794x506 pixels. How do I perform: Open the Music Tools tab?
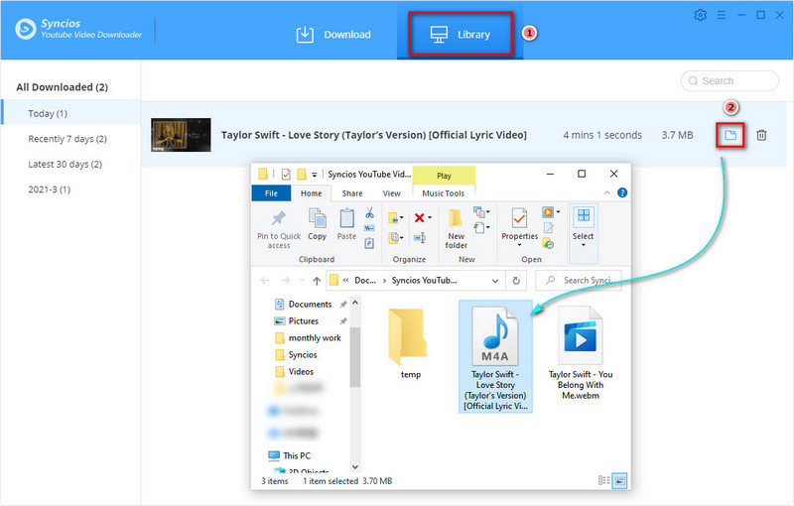coord(443,193)
